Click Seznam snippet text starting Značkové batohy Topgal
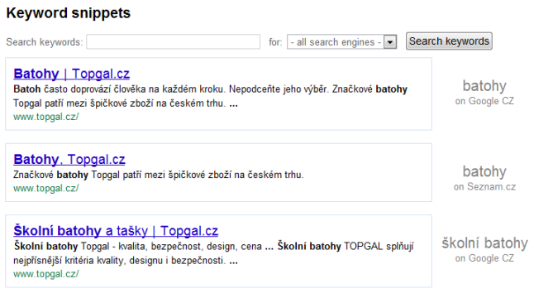 pyautogui.click(x=159, y=175)
